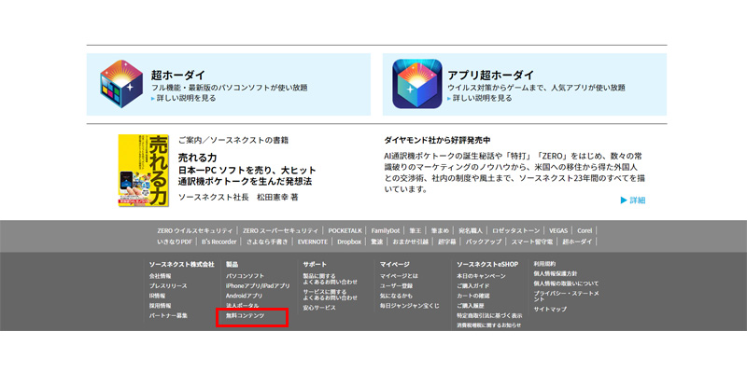Open いきなりPDF product link

175,242
